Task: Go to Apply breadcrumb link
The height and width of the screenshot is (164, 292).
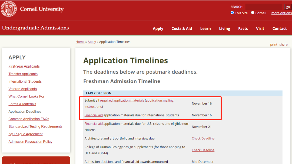Action: [x=92, y=42]
